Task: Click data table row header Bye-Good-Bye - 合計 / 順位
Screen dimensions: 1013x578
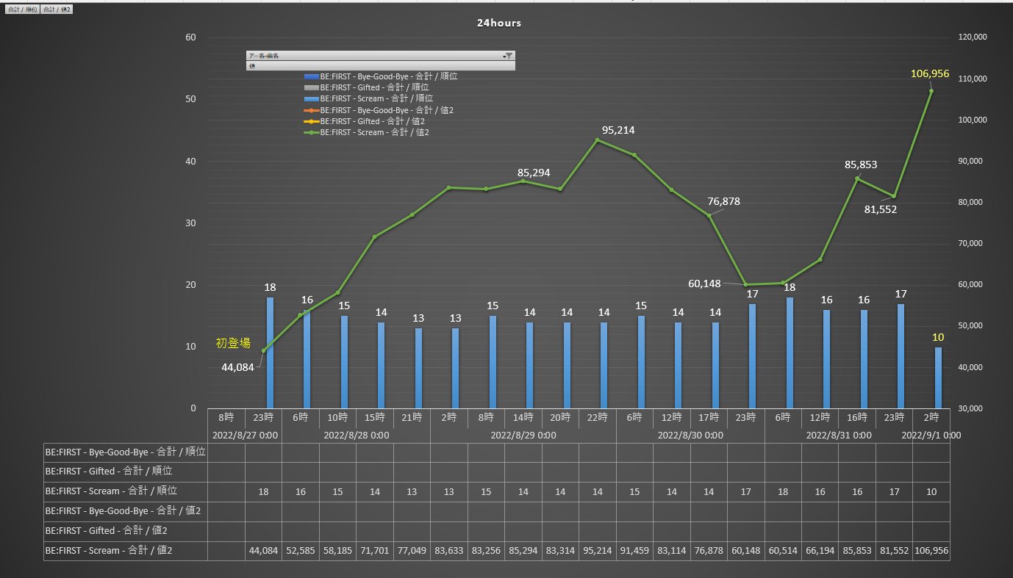Action: [x=126, y=452]
